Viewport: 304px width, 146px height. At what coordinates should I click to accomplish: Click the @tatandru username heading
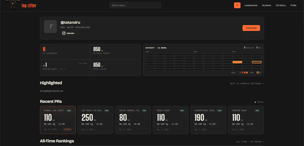point(70,22)
